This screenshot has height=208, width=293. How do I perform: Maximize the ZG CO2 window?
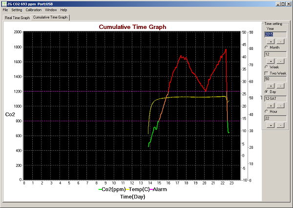click(283, 4)
